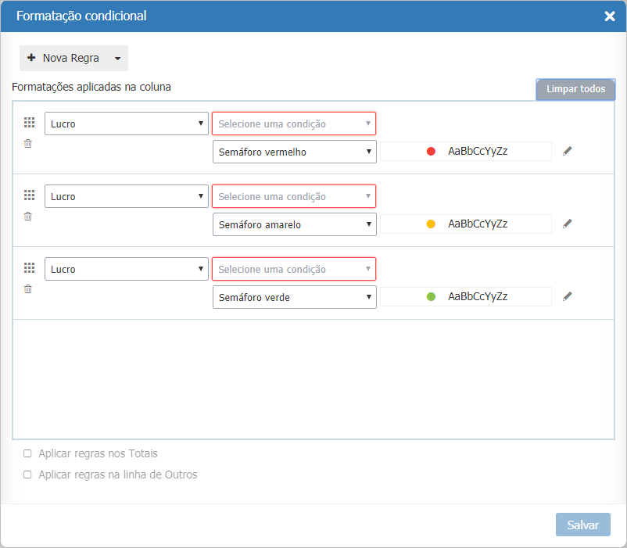Click the AaBbCcYyZz preview field

tap(477, 152)
